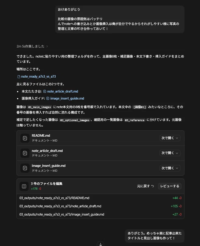200x246 pixels.
Task: Click the '01_main_images' code label
Action: click(x=40, y=107)
